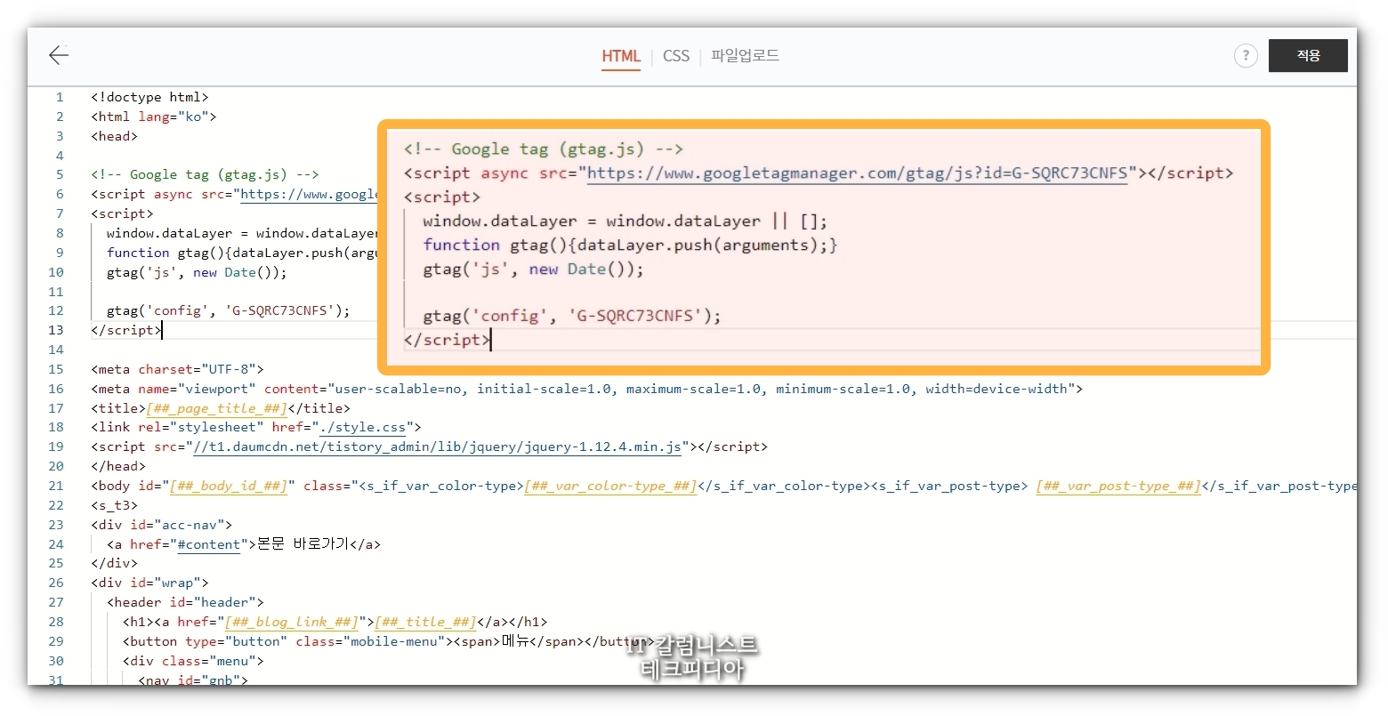Click line number 1 in gutter
The height and width of the screenshot is (716, 1388).
(x=60, y=97)
